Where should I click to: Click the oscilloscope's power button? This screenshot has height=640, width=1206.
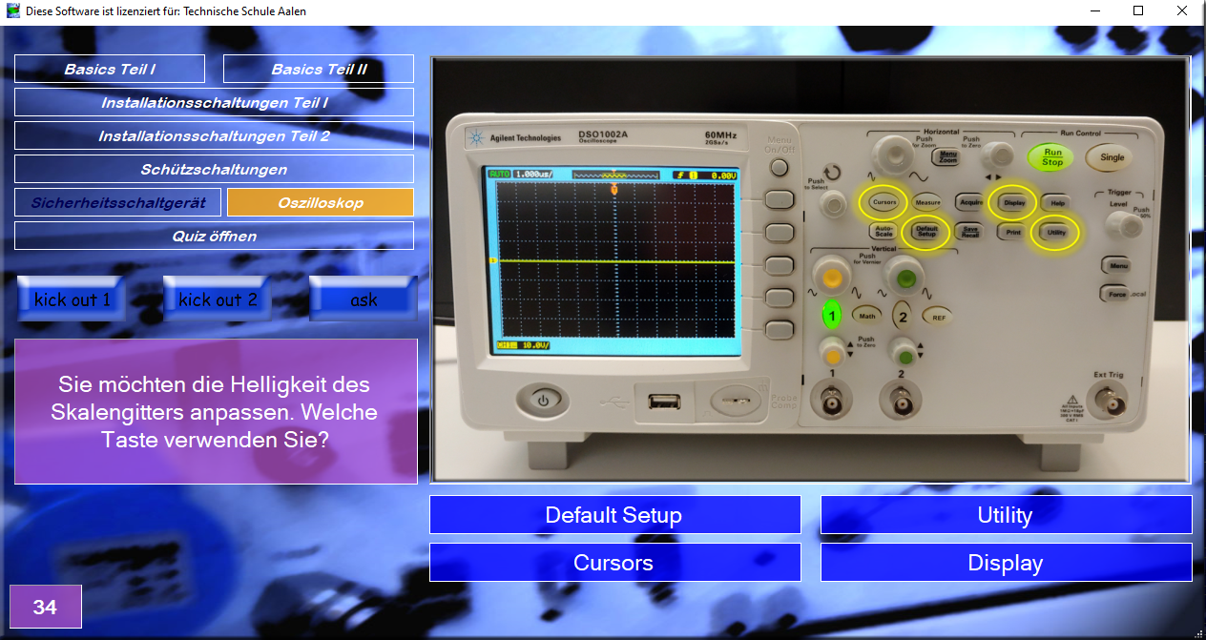pos(543,401)
